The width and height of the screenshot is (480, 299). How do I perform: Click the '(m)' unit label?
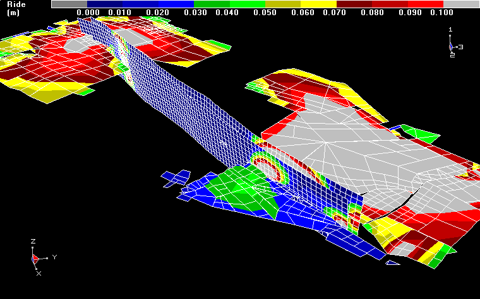[x=13, y=13]
